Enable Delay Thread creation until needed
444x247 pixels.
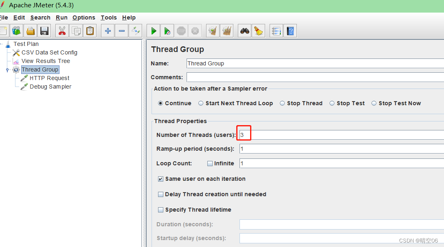click(160, 195)
